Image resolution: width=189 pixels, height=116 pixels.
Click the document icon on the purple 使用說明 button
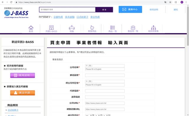tap(16, 75)
